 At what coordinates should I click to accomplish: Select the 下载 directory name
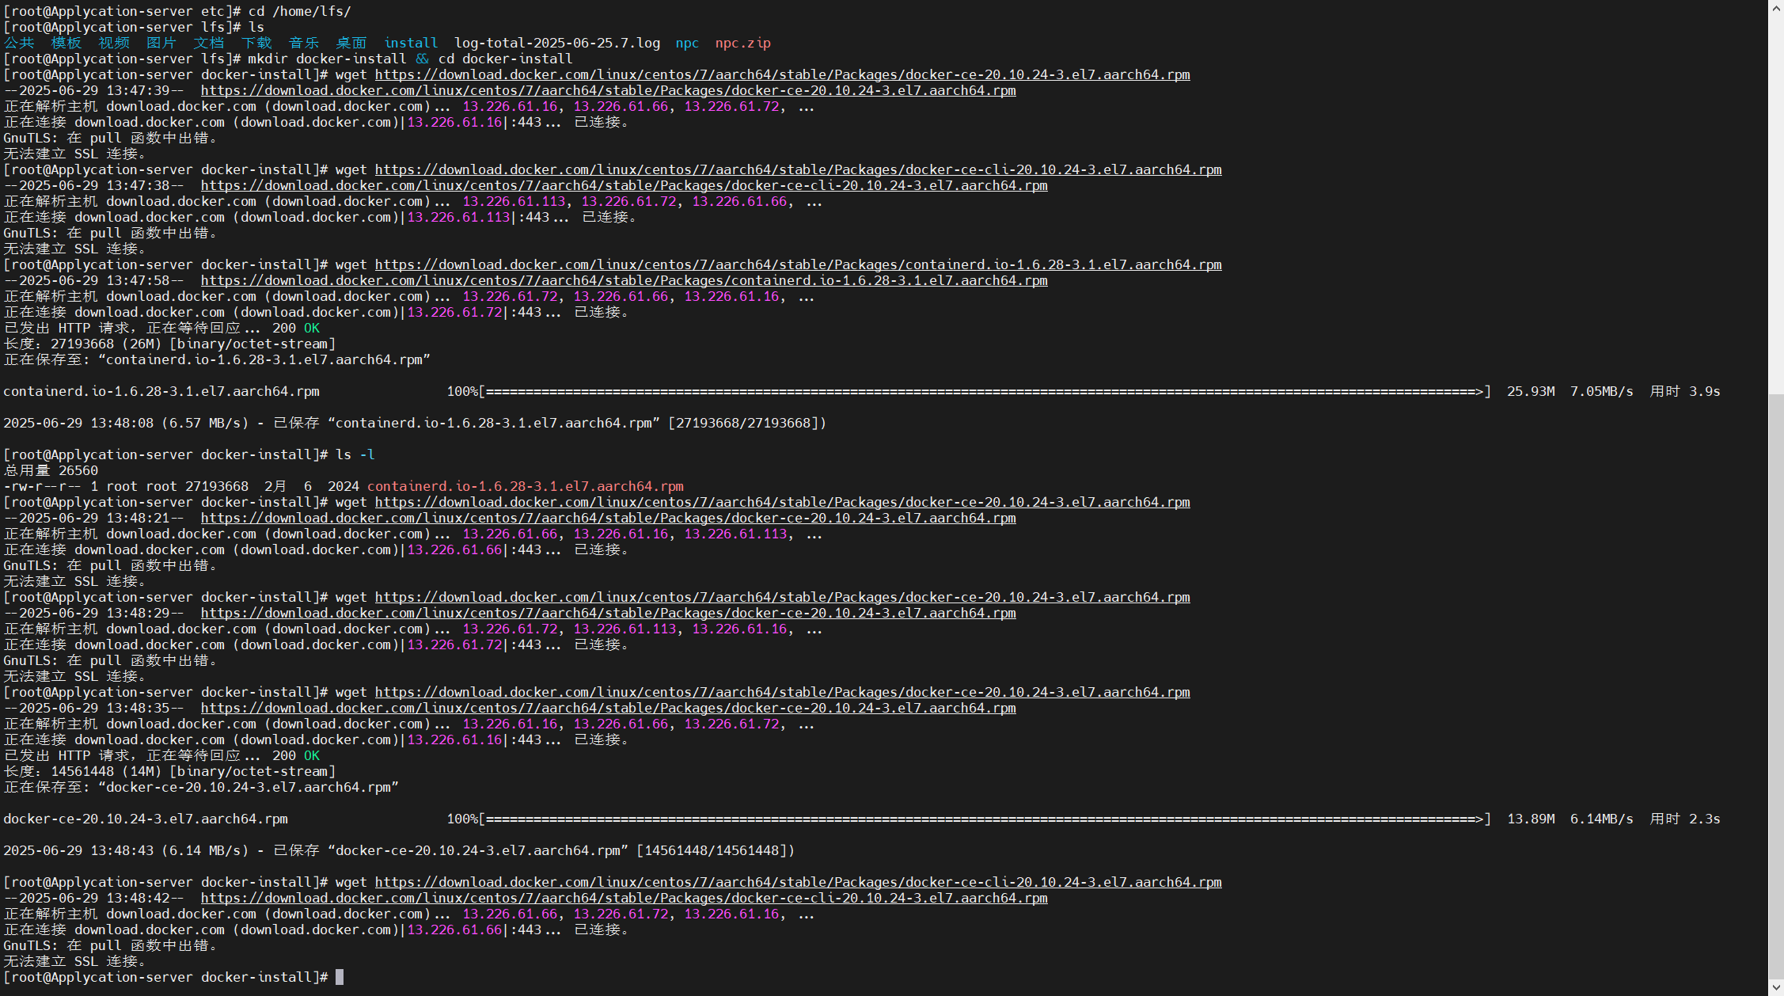tap(255, 43)
